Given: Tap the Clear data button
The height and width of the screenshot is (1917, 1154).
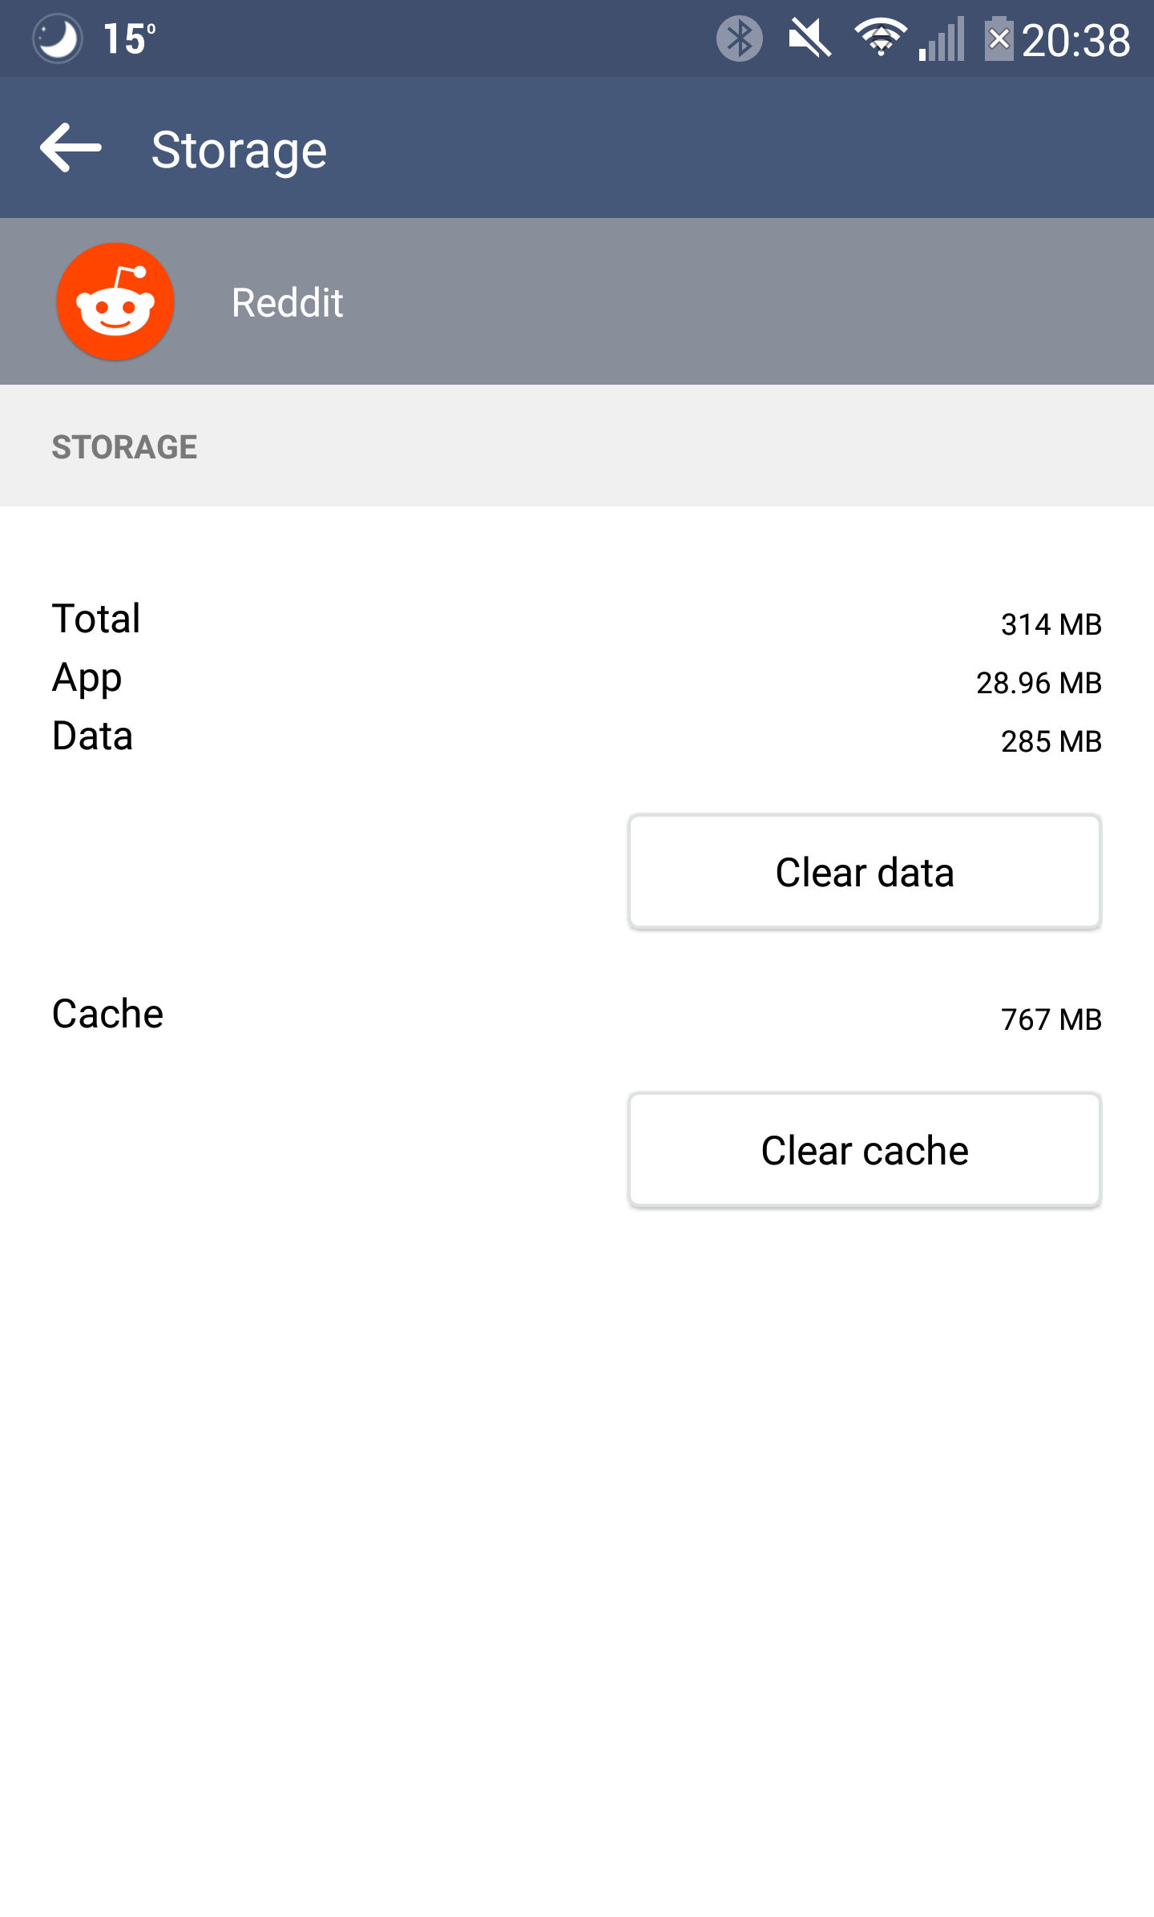Looking at the screenshot, I should [865, 872].
